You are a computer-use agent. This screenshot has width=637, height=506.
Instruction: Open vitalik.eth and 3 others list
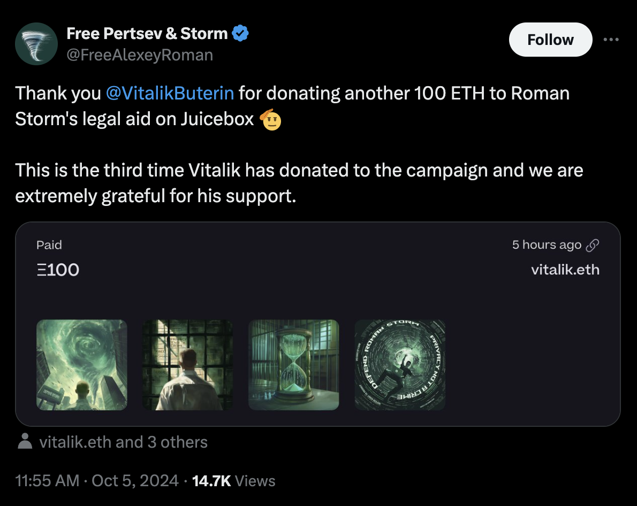click(123, 442)
